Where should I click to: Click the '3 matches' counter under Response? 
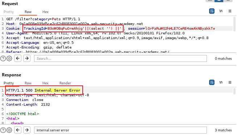tap(223, 130)
